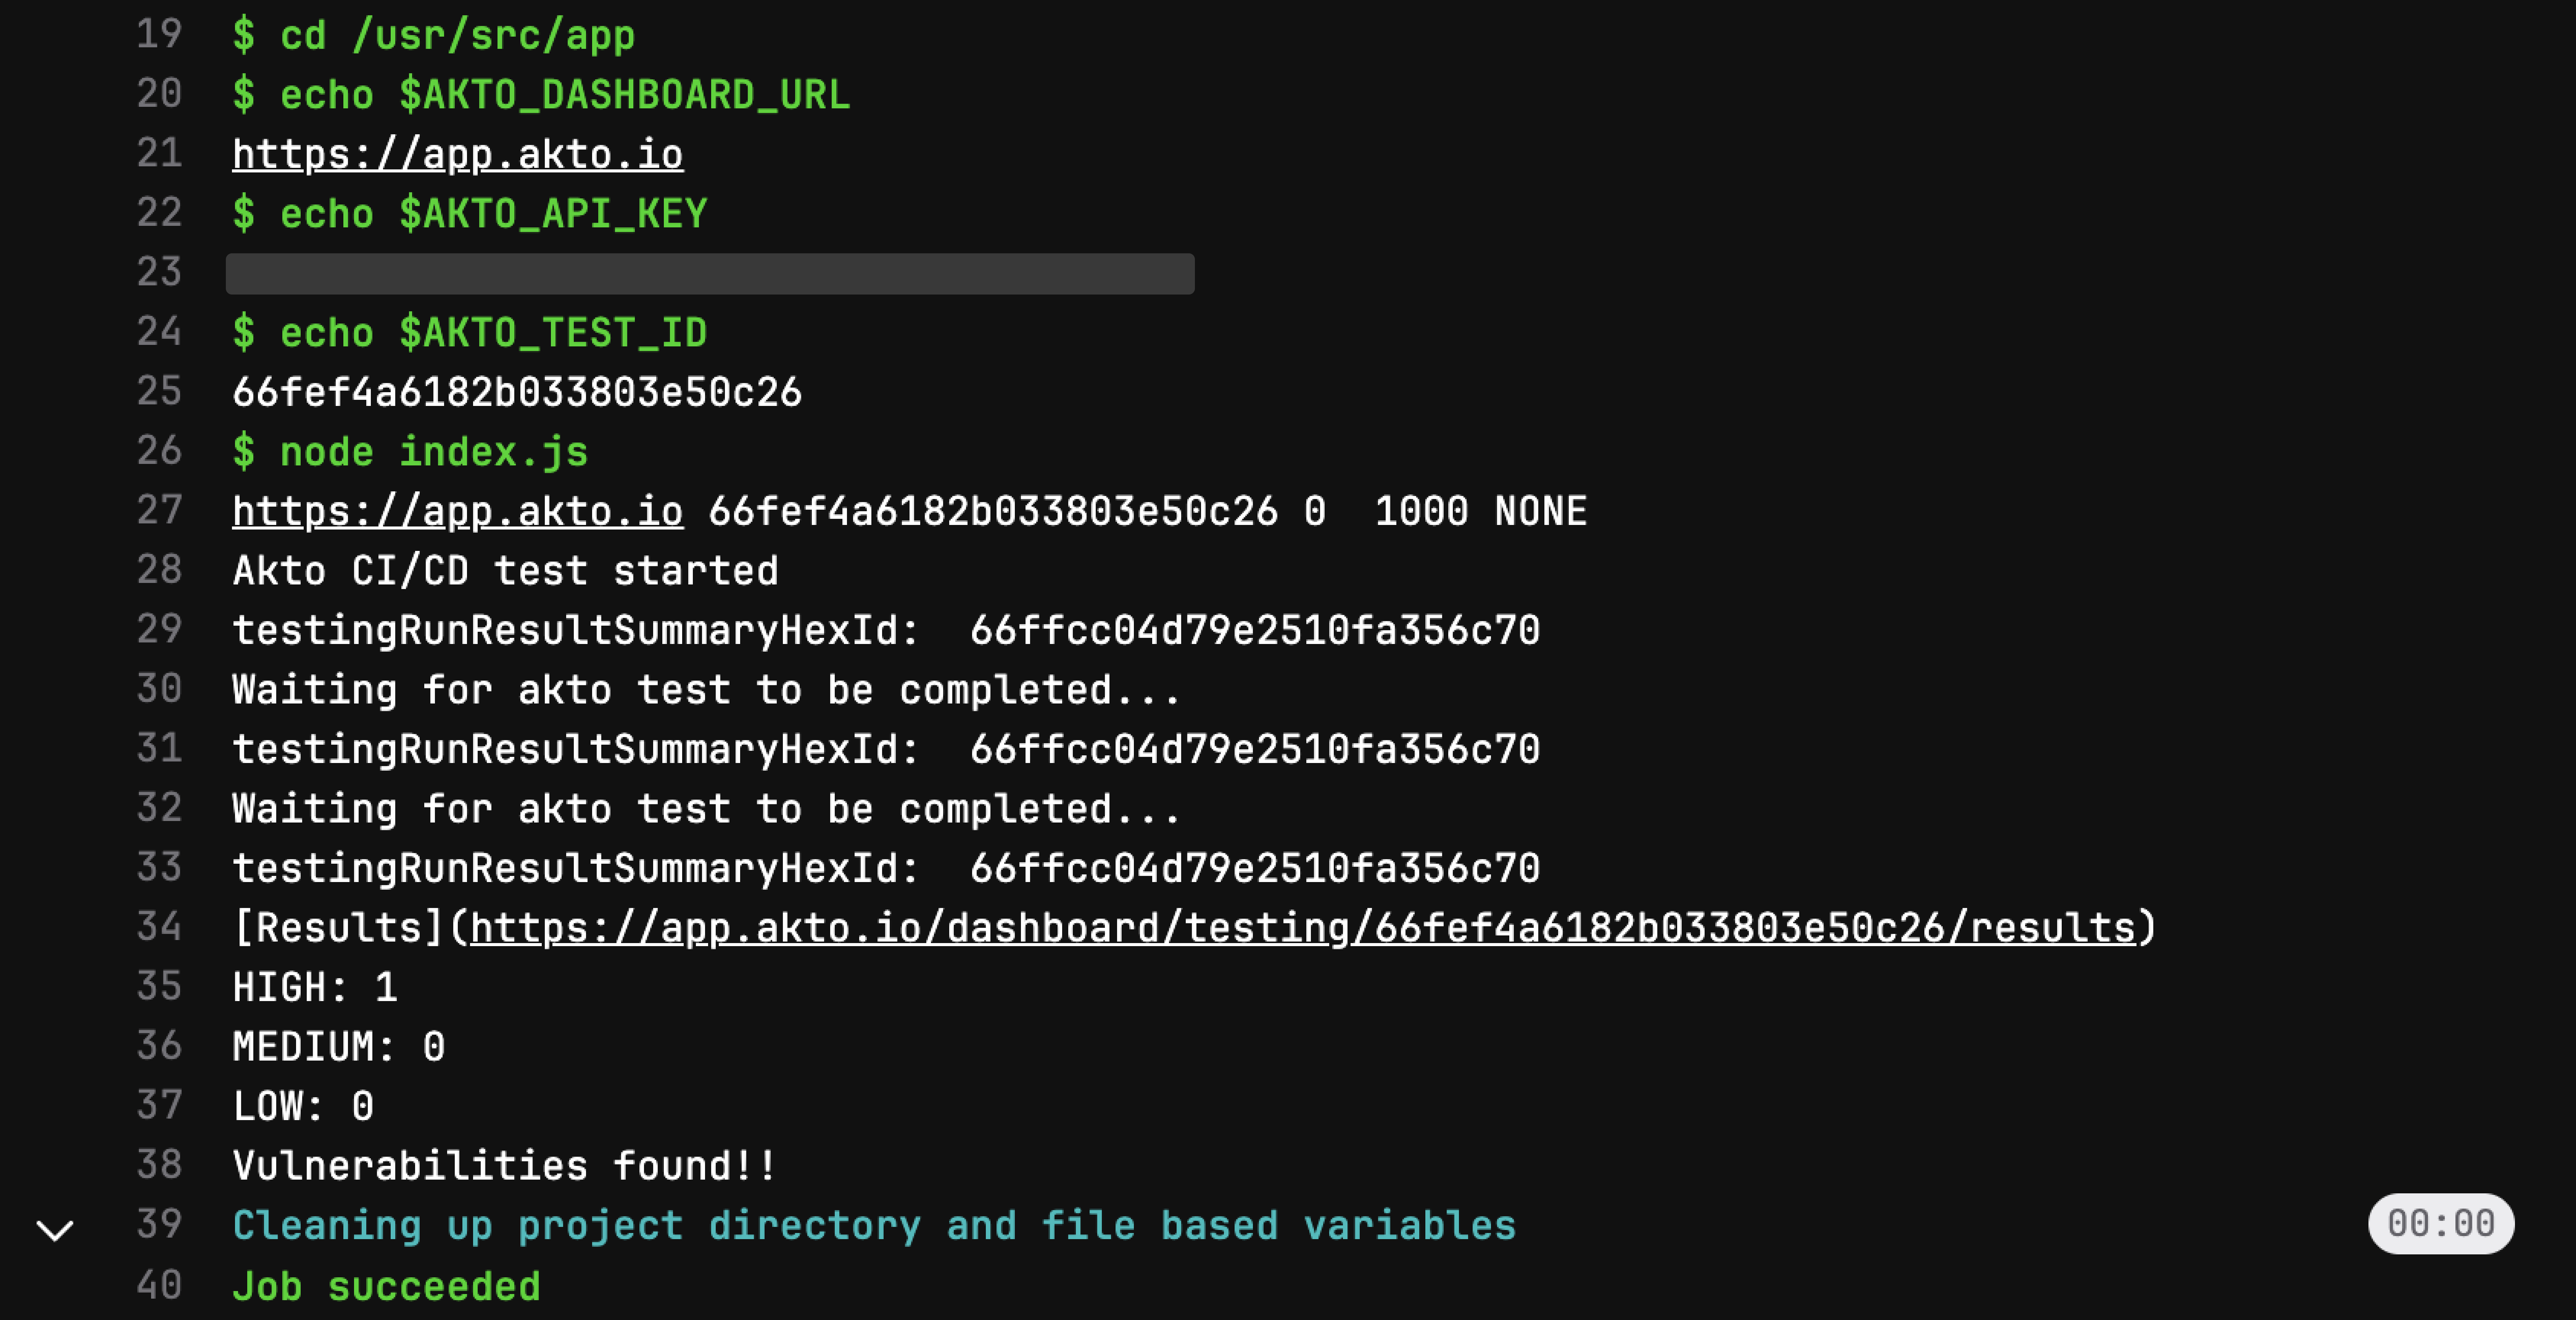Click the test ID output on line 25
The height and width of the screenshot is (1320, 2576).
516,392
